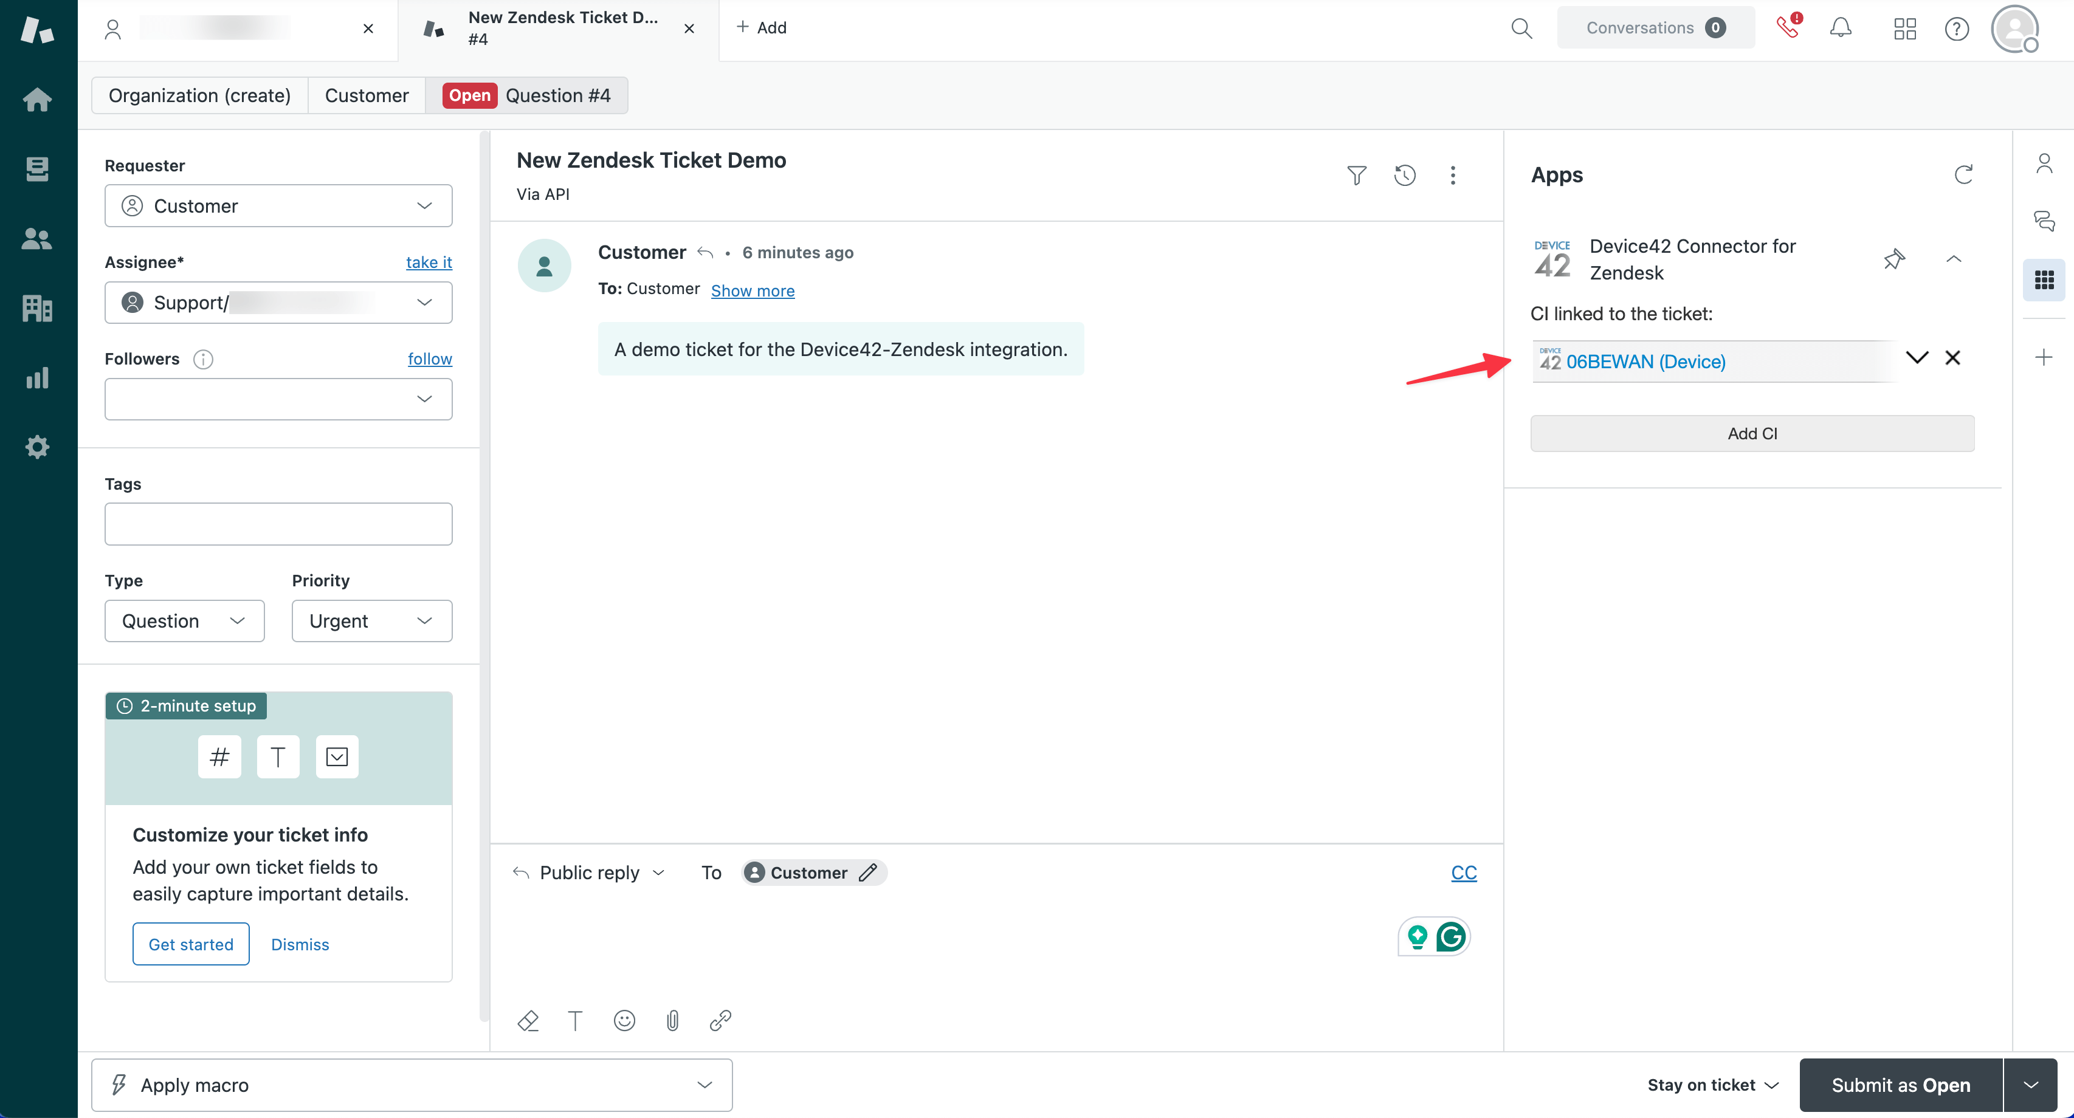Open the Organizations icon in the sidebar
The image size is (2074, 1118).
(x=38, y=307)
